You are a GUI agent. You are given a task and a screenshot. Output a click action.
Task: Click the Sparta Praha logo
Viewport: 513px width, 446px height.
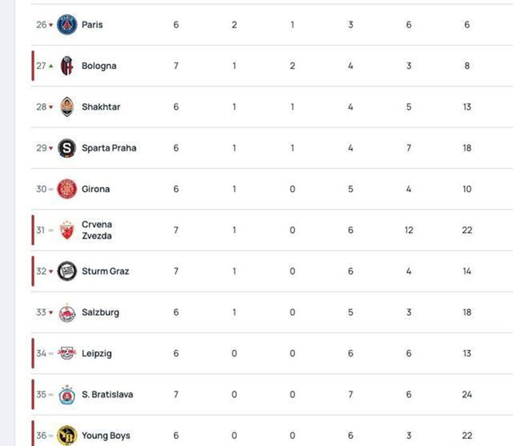point(67,148)
